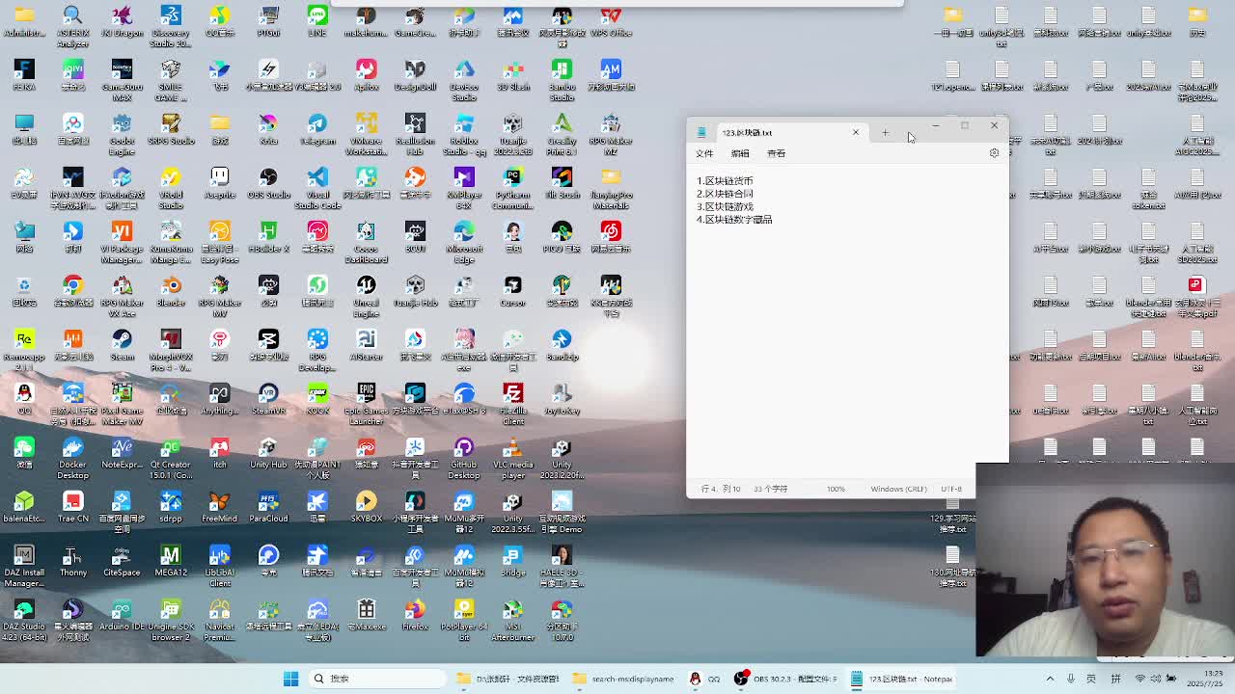Open the 编辑 menu in Notepad
Viewport: 1235px width, 694px height.
pyautogui.click(x=740, y=153)
